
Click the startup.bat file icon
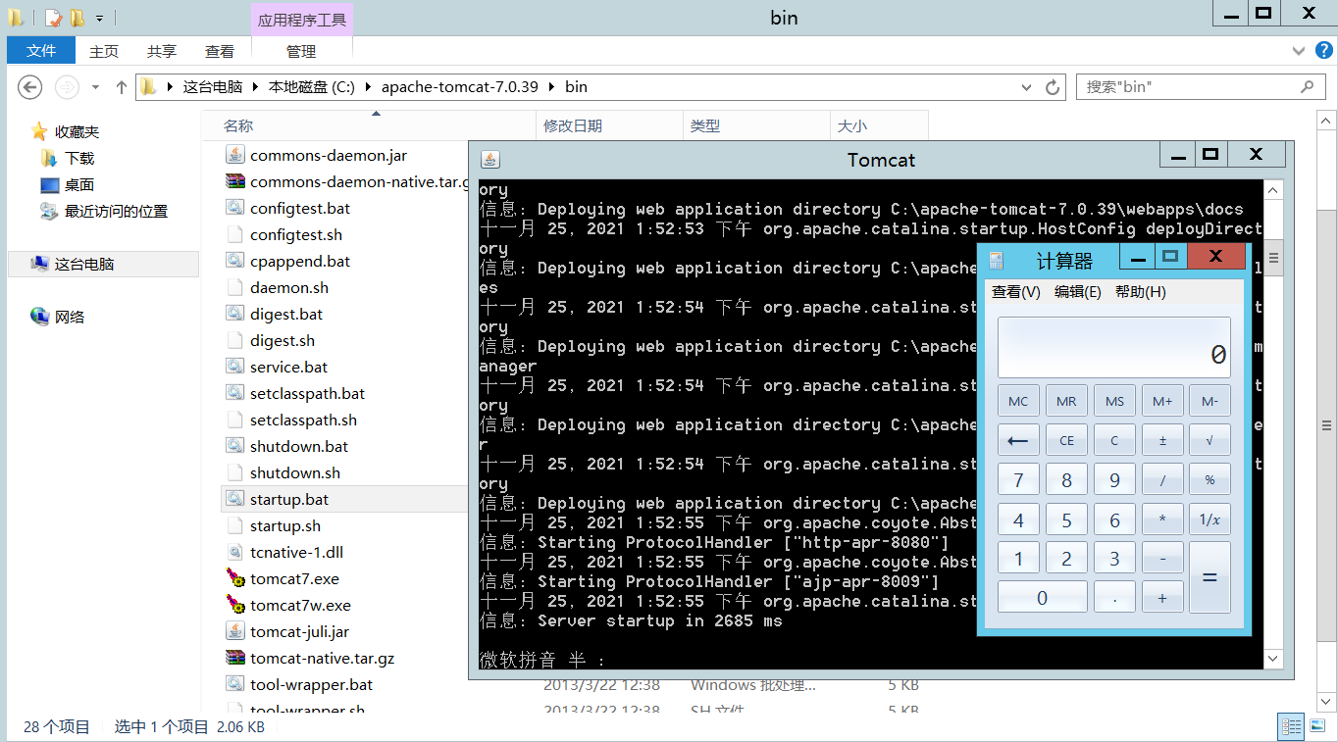pos(234,499)
